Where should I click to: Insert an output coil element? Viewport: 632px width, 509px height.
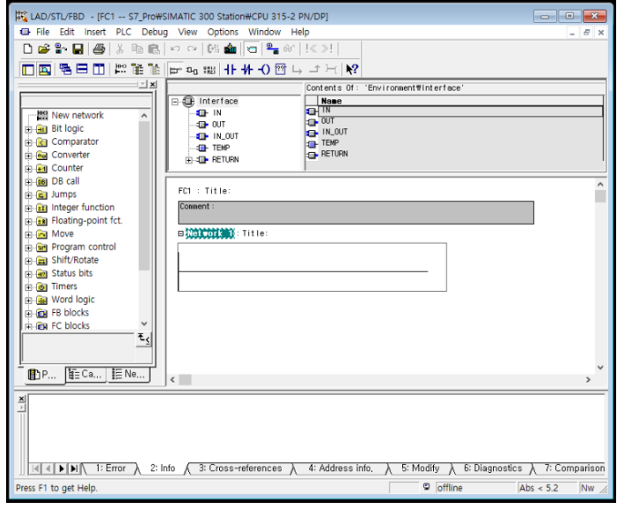[264, 69]
